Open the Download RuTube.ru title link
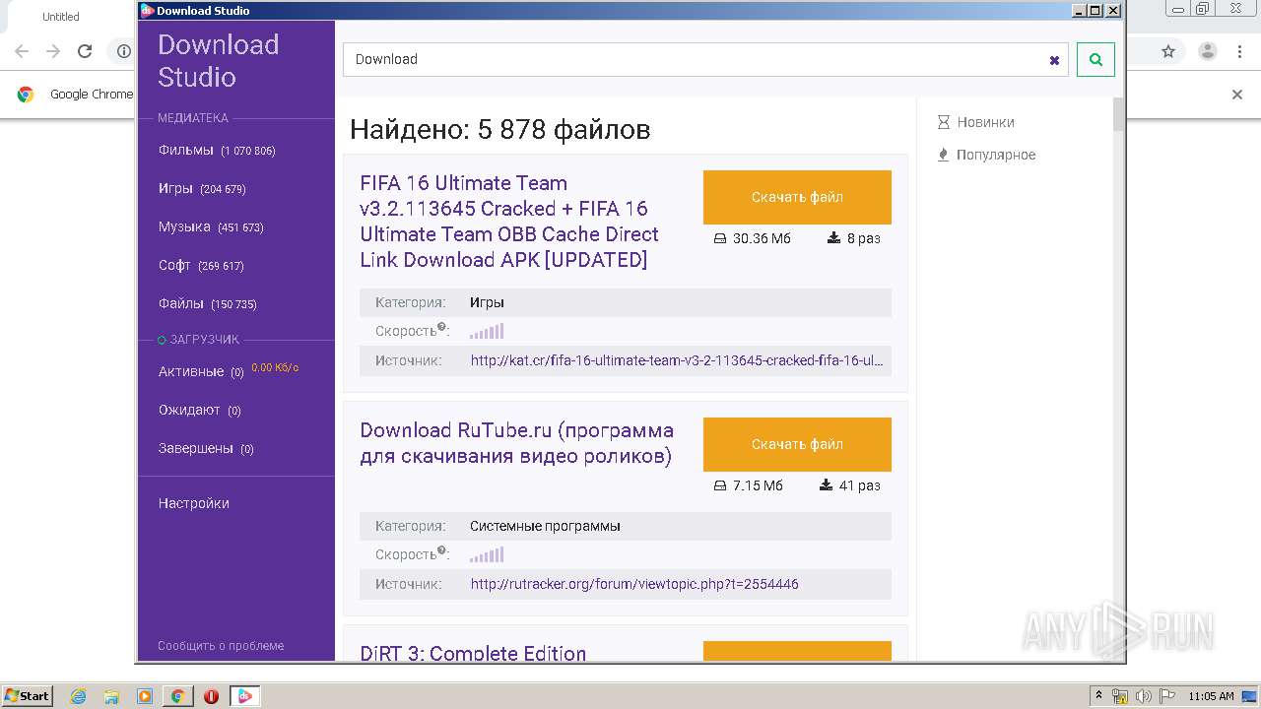The image size is (1261, 709). (x=517, y=443)
